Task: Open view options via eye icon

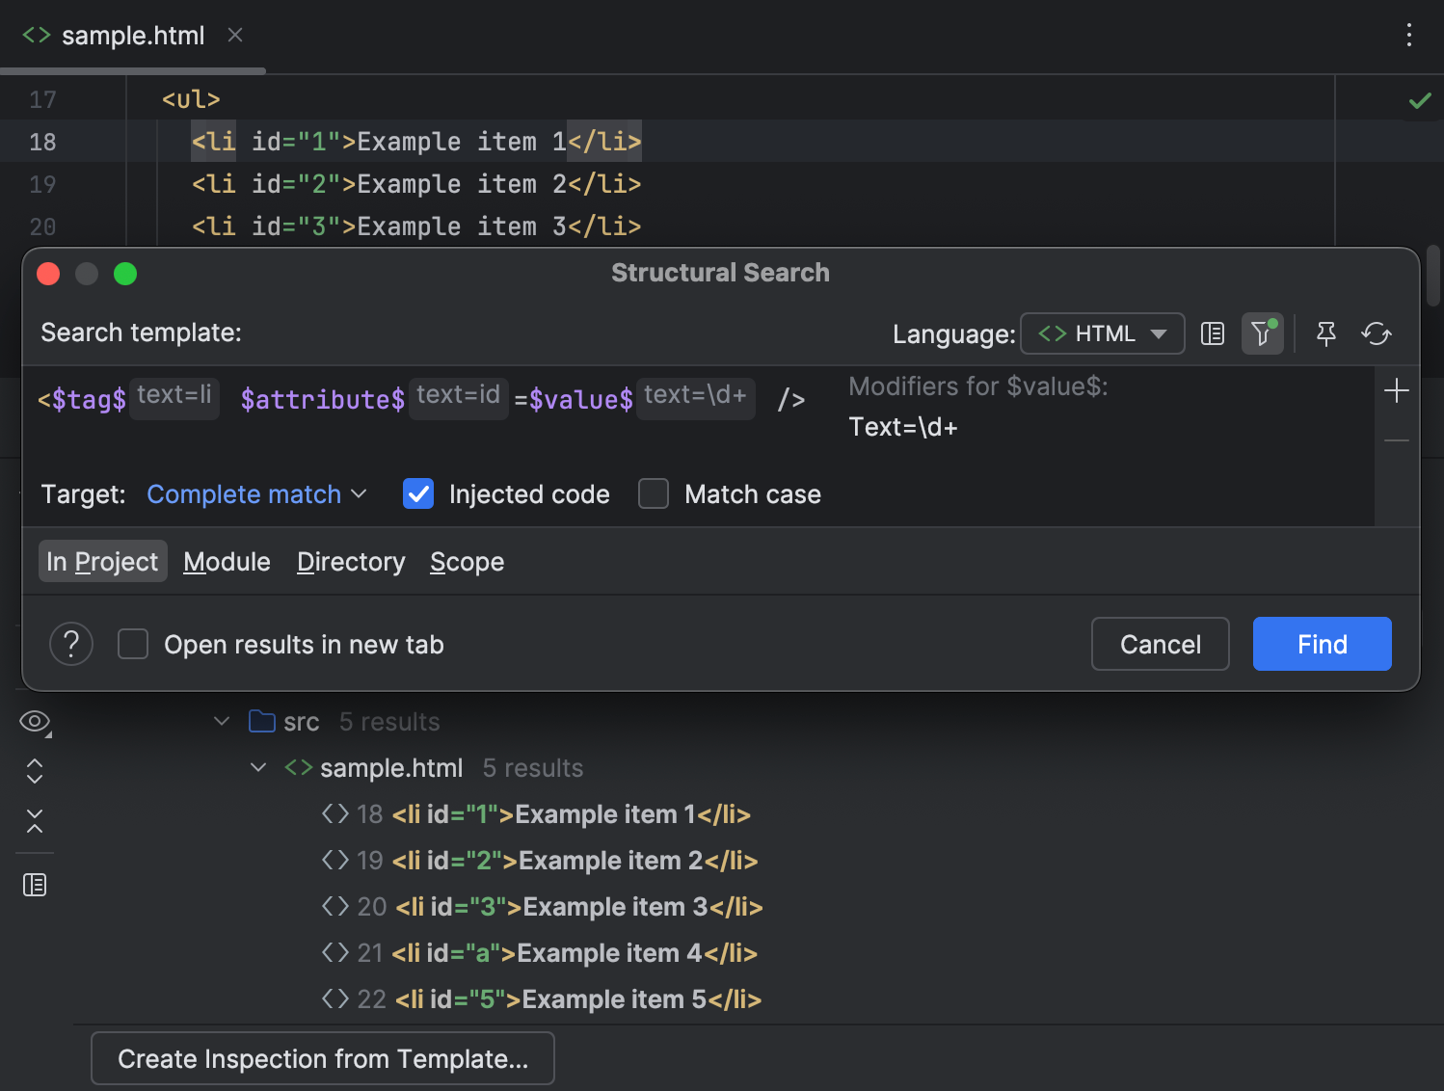Action: click(x=35, y=721)
